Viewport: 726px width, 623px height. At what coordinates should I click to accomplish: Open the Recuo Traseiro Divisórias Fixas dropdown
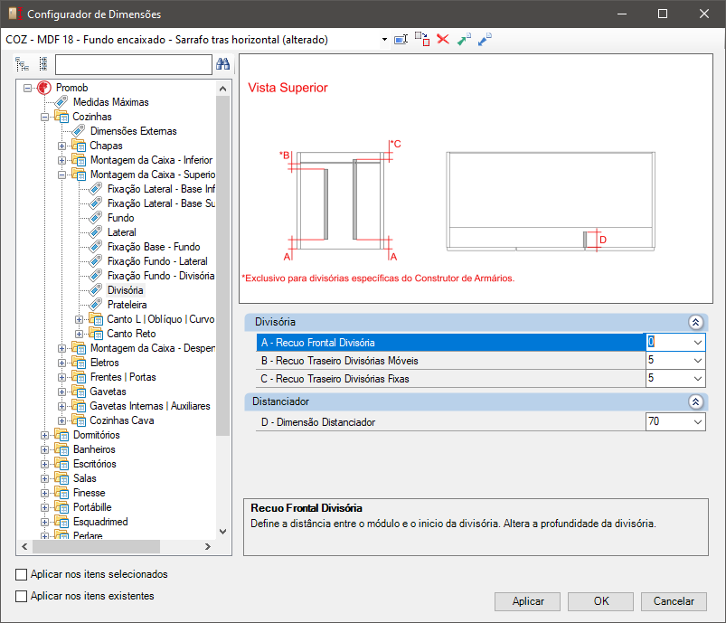pyautogui.click(x=698, y=379)
